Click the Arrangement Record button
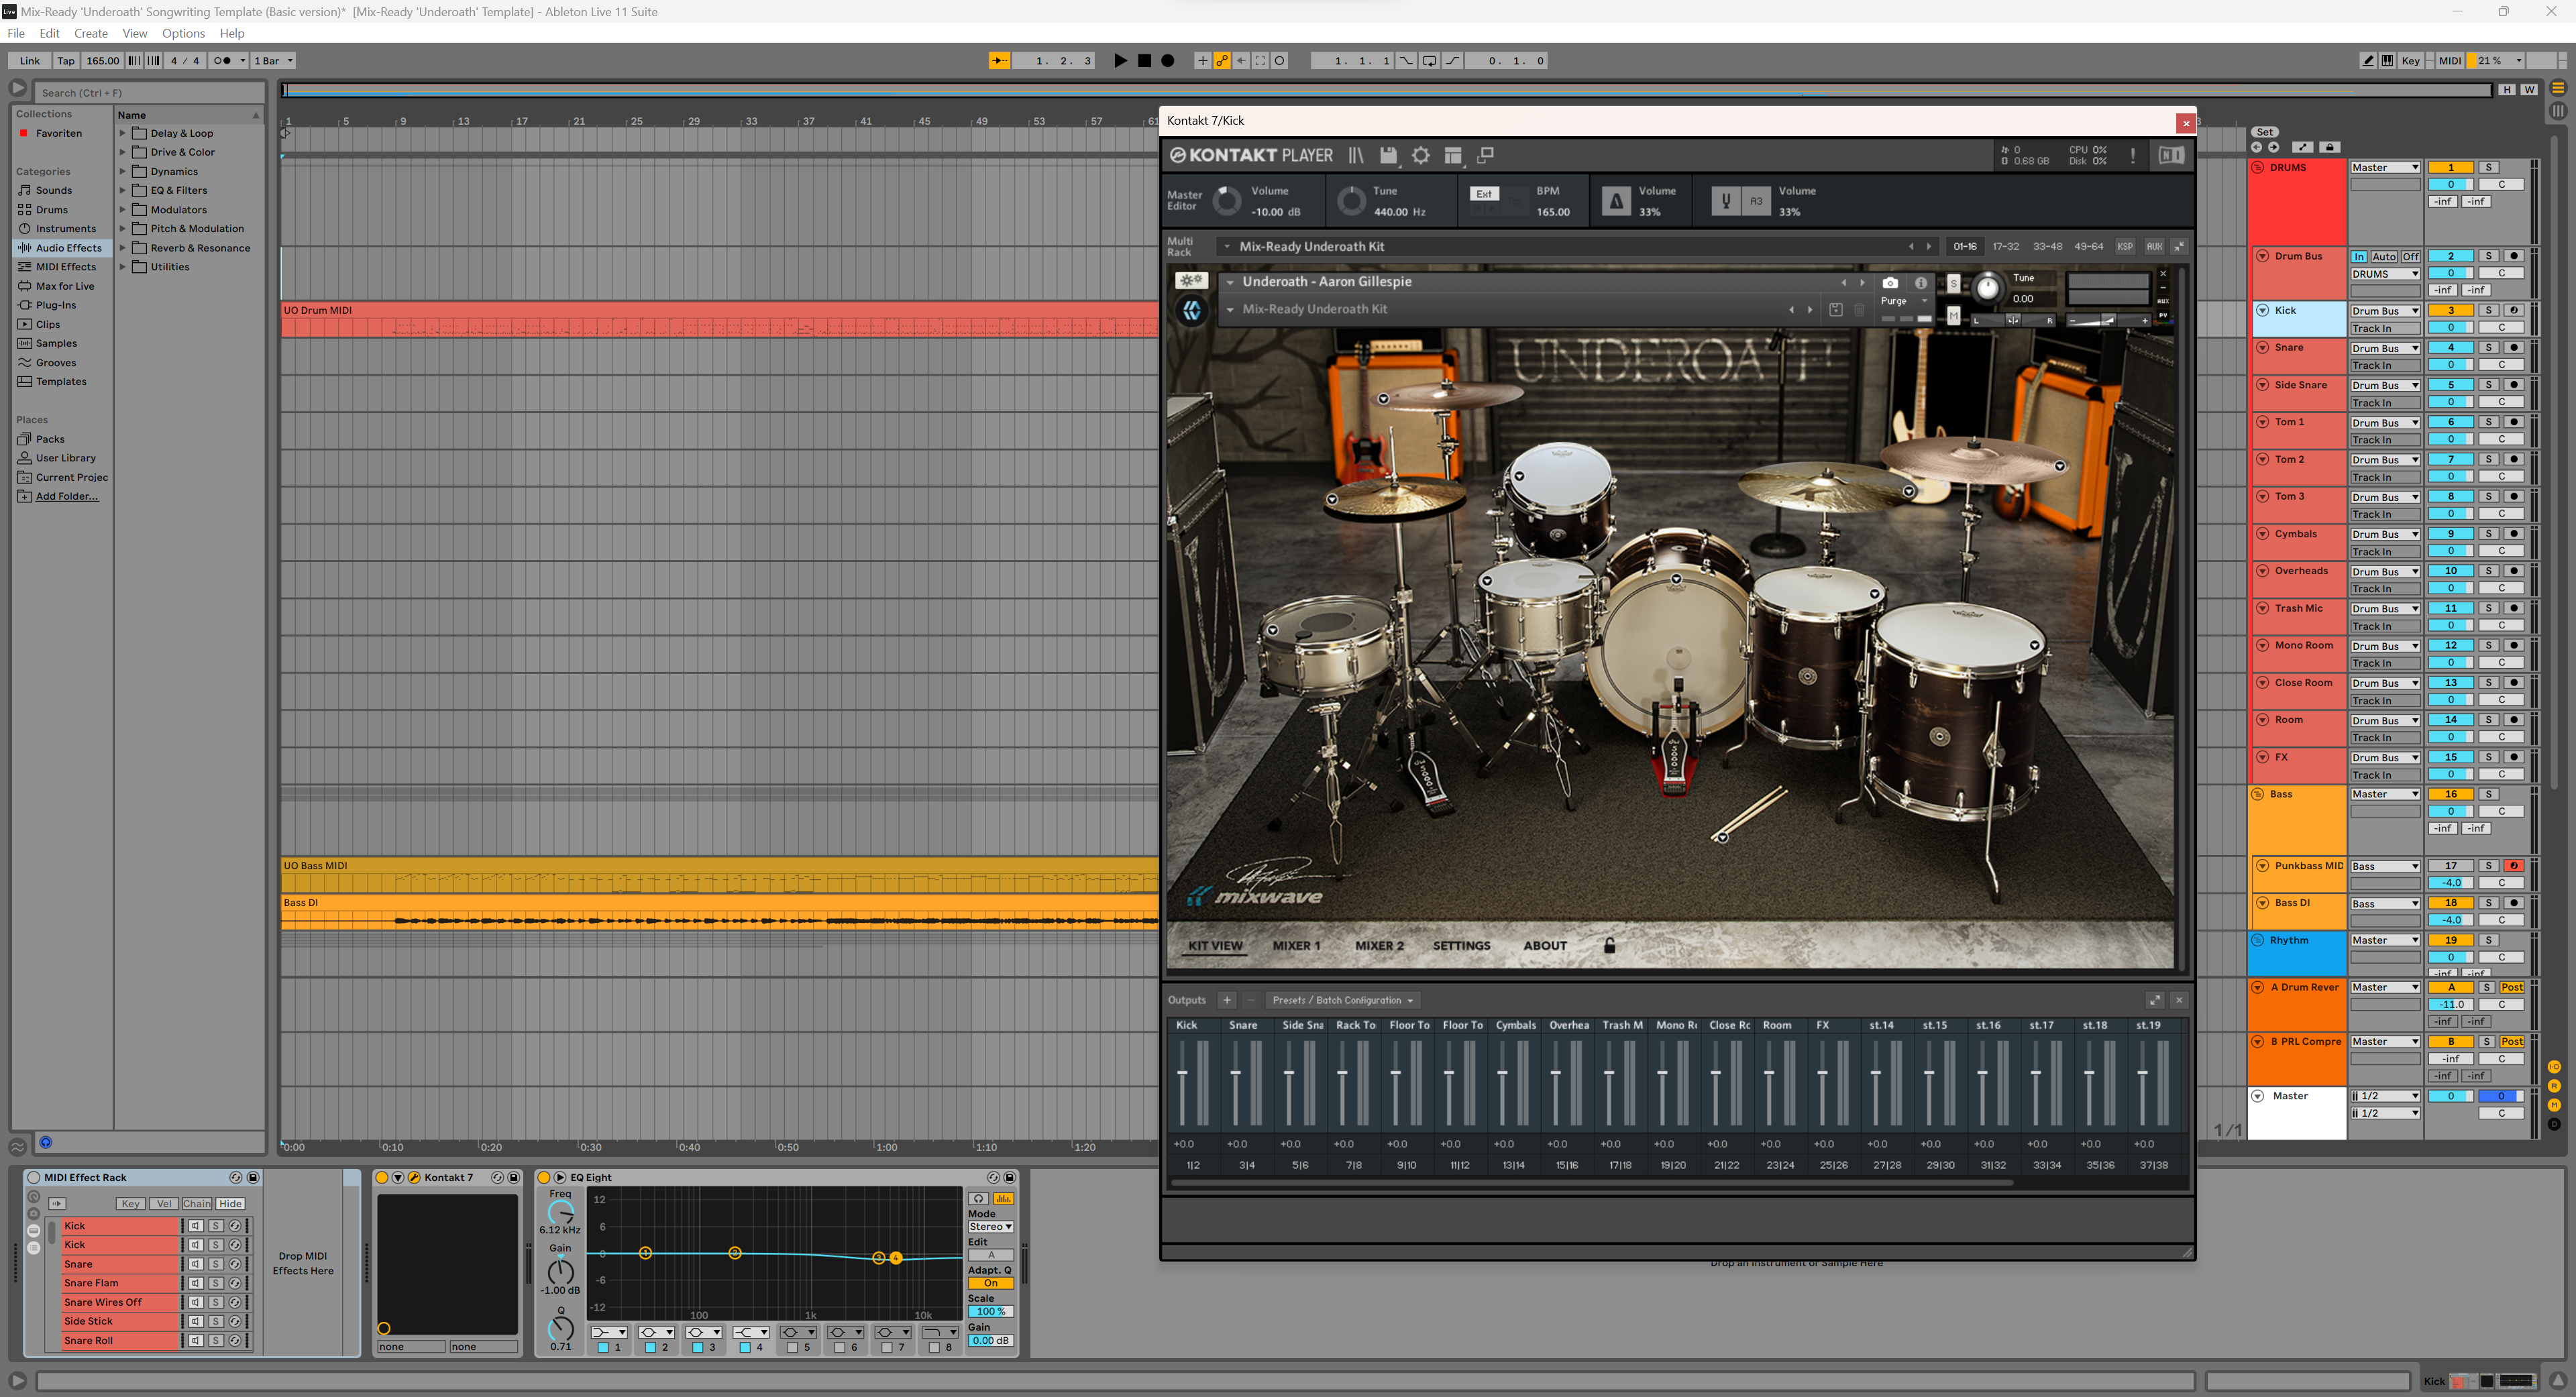2576x1397 pixels. (x=1167, y=61)
